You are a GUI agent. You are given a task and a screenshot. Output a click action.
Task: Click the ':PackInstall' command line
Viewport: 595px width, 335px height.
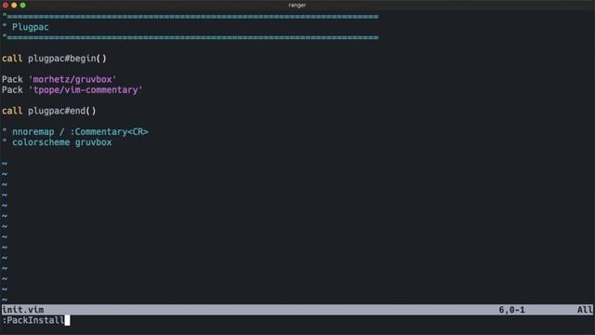(x=33, y=320)
